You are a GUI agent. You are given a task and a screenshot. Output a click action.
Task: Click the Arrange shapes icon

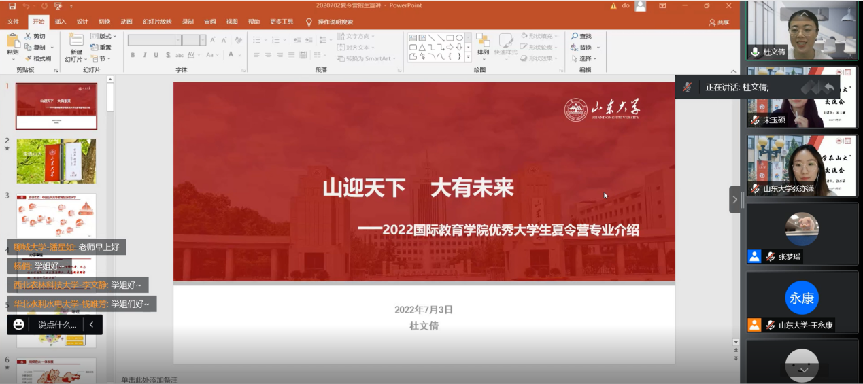click(x=483, y=42)
